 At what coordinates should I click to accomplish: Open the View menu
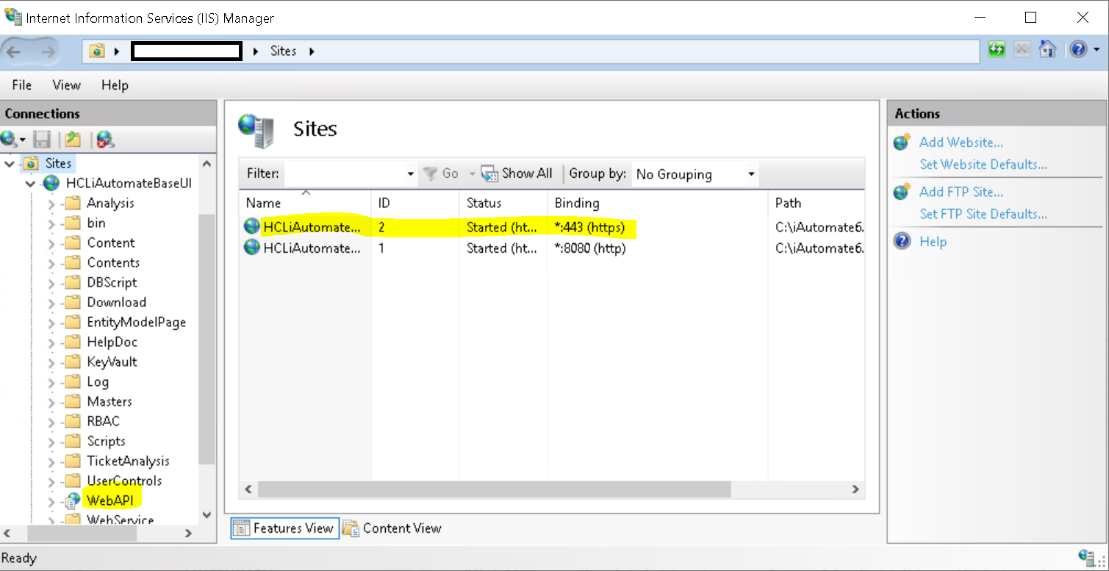tap(66, 85)
